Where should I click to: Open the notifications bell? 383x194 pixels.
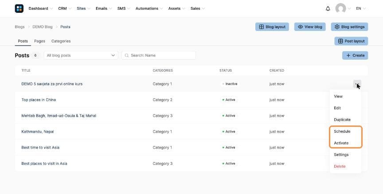[328, 8]
